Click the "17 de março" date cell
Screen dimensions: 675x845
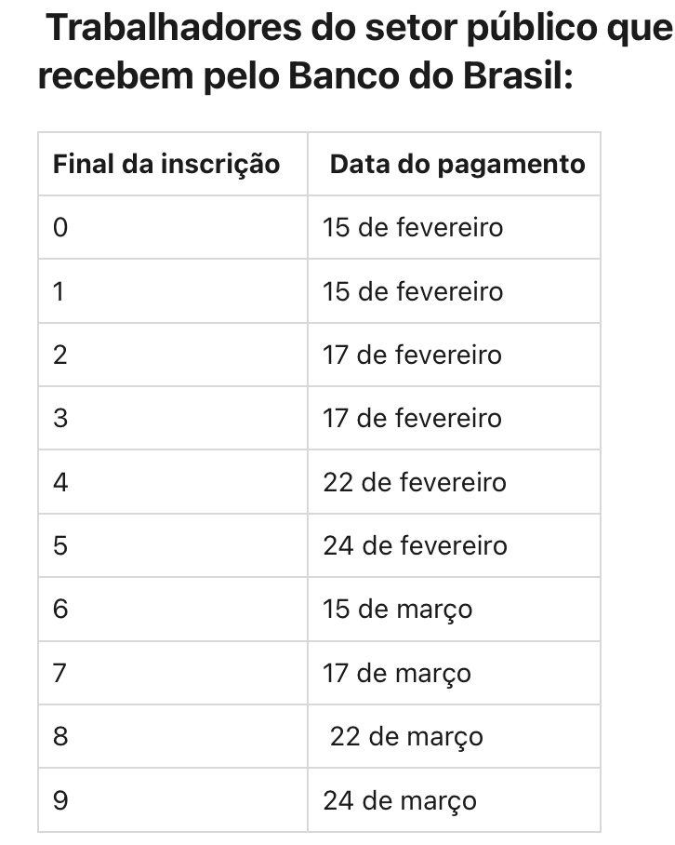tap(397, 673)
